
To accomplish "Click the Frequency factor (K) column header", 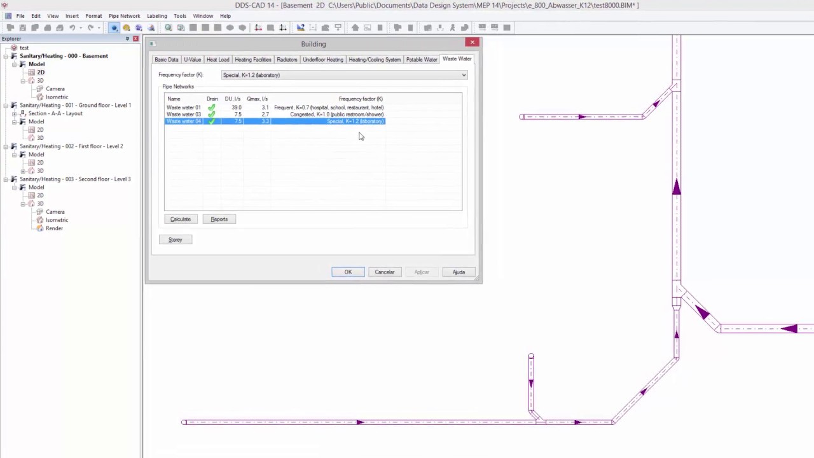I will click(x=361, y=99).
